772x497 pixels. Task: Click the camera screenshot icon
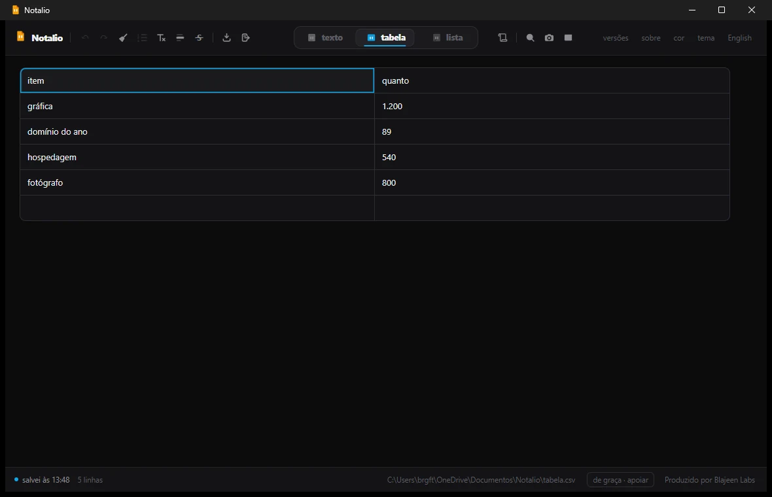point(549,38)
